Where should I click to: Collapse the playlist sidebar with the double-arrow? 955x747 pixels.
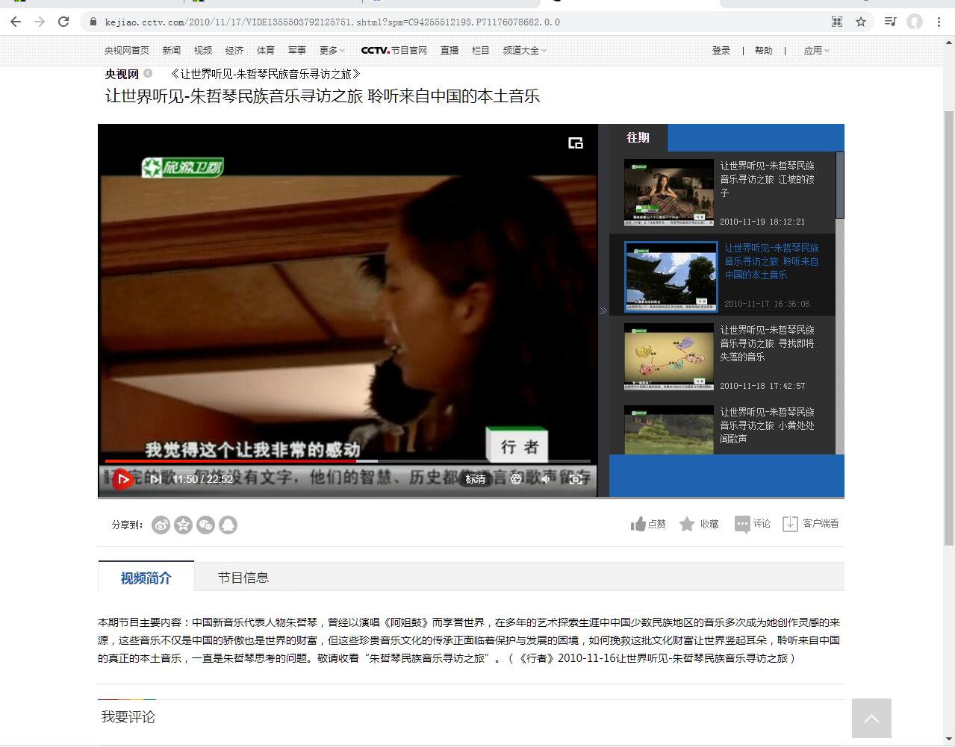(603, 310)
